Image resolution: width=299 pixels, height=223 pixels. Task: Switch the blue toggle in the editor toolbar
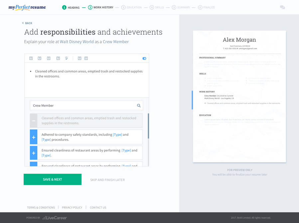click(144, 58)
